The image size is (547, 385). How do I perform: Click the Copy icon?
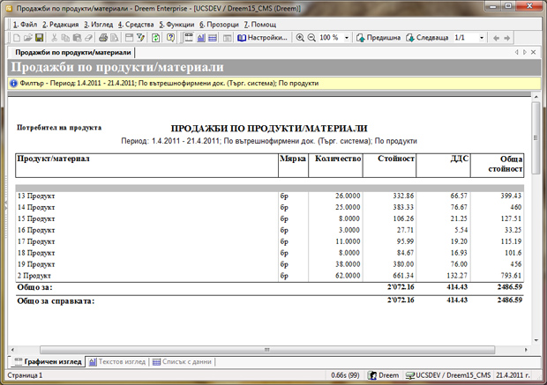point(65,38)
